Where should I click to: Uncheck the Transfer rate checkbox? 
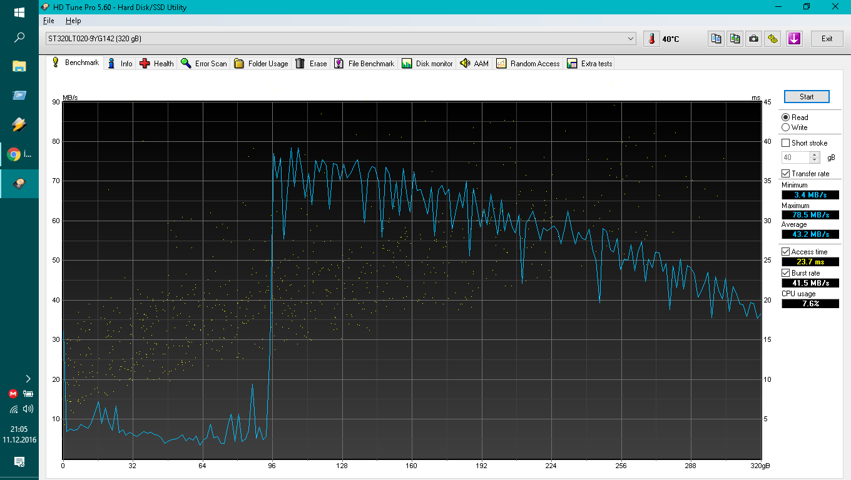(x=786, y=174)
